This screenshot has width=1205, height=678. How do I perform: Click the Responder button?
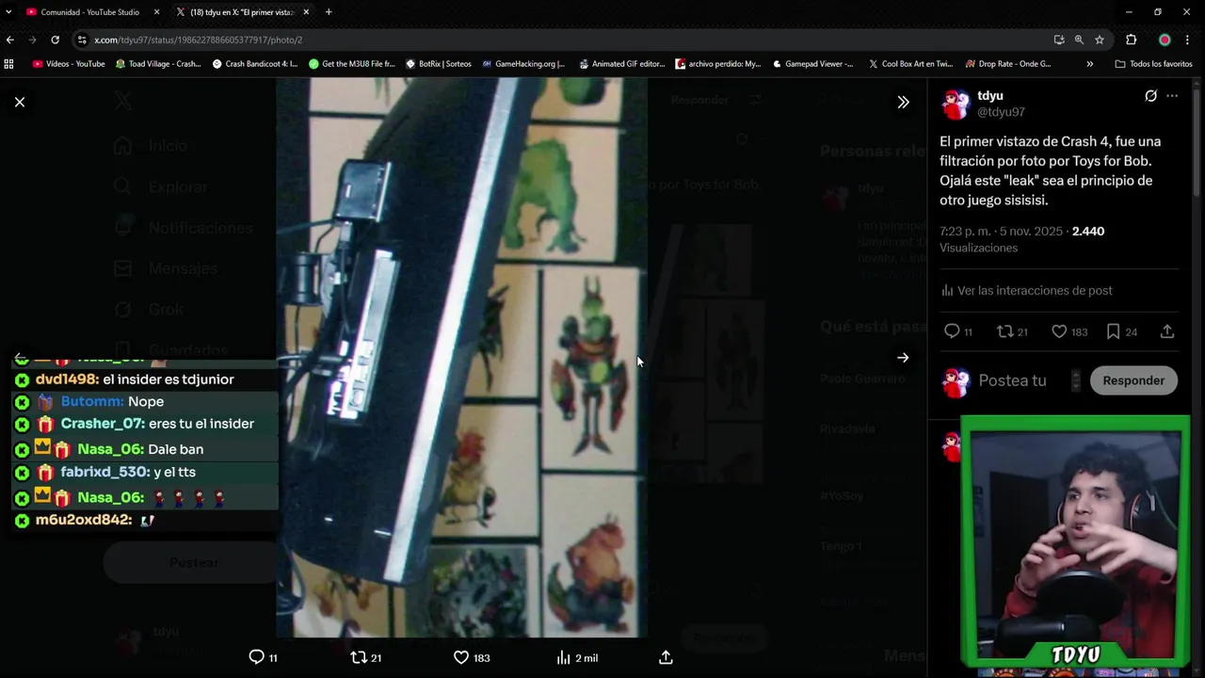pyautogui.click(x=1133, y=380)
